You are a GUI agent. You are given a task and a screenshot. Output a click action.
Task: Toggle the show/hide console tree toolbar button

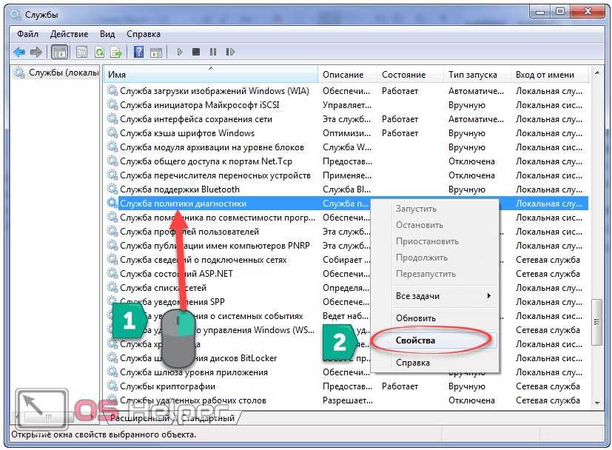pos(60,52)
